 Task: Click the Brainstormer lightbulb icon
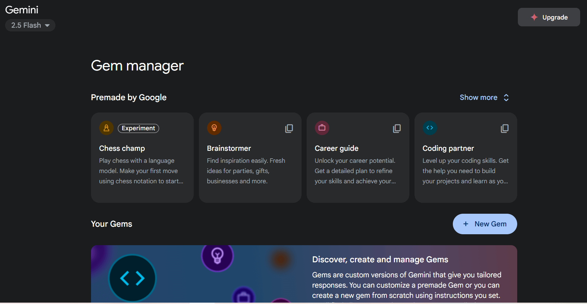coord(214,128)
